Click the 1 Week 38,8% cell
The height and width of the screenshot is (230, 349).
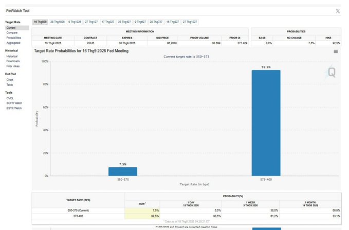[x=250, y=210]
